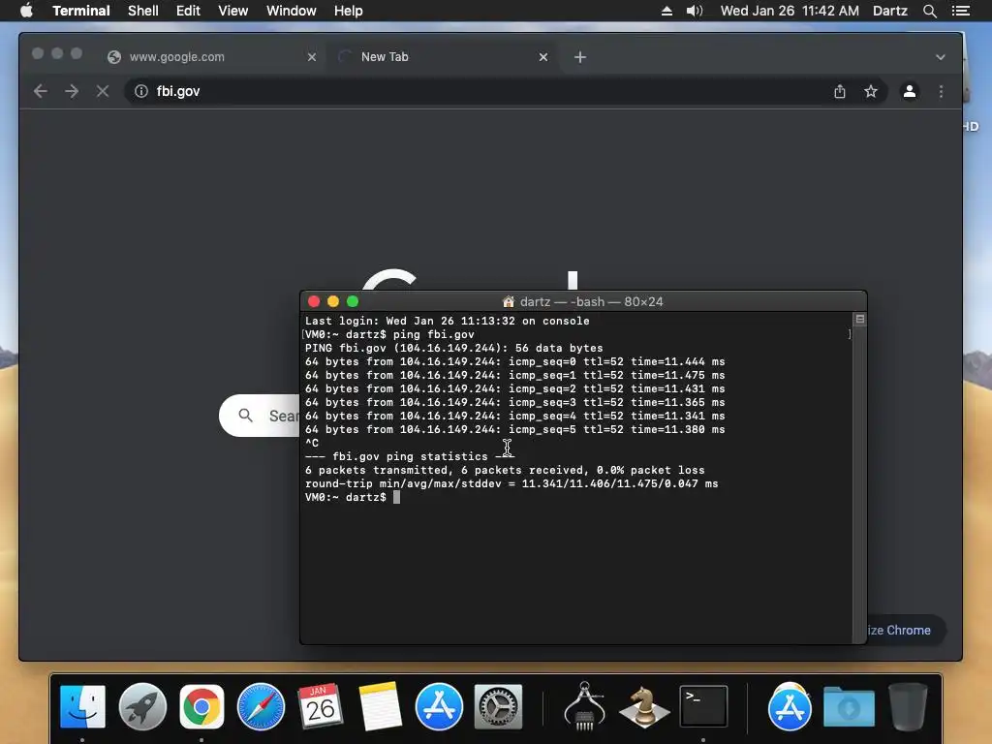Open the Downloads folder in Dock
Viewport: 992px width, 744px height.
point(849,706)
